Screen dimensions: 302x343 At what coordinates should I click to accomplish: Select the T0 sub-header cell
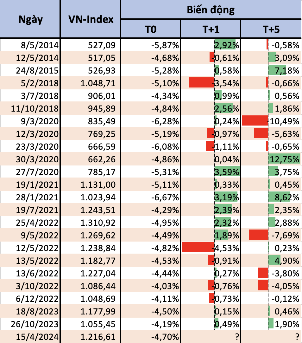150,29
